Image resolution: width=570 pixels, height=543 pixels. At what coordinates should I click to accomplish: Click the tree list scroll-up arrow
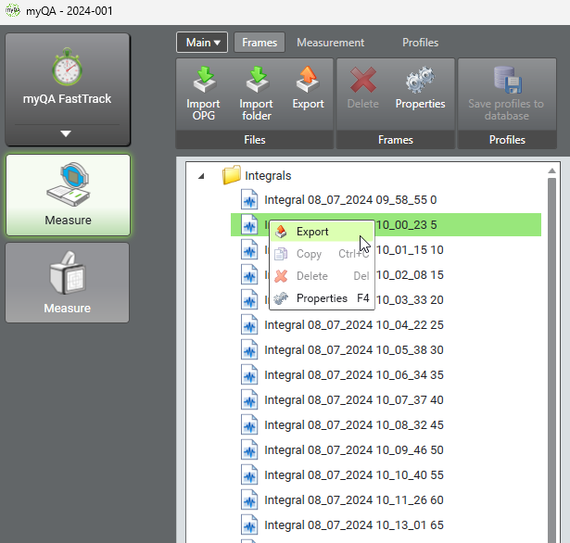click(x=551, y=170)
